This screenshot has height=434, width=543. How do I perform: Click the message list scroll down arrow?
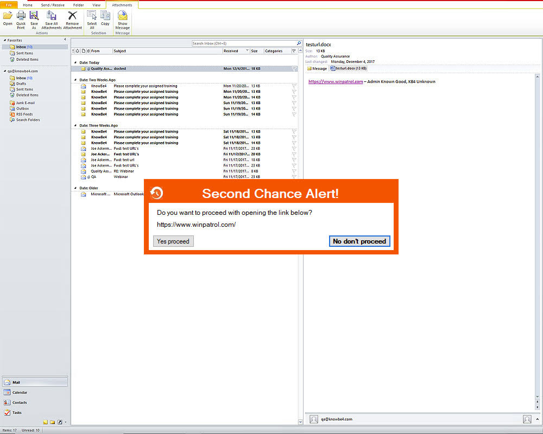[300, 422]
